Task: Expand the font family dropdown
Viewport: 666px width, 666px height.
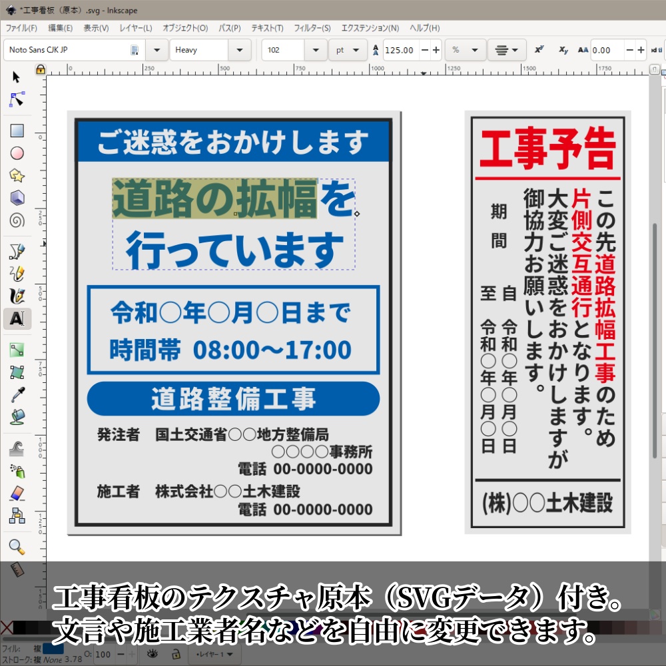Action: pos(157,50)
